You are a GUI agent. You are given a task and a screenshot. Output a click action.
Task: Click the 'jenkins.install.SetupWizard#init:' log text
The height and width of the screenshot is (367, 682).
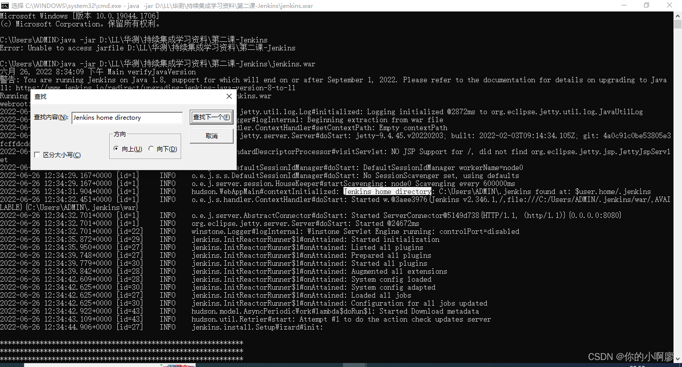[258, 327]
